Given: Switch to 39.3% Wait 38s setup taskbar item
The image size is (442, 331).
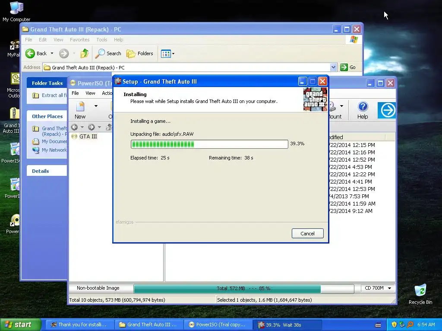Looking at the screenshot, I should tap(287, 325).
